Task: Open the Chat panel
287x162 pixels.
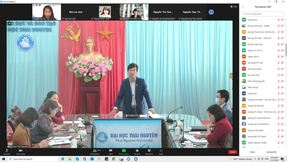Action: [111, 152]
